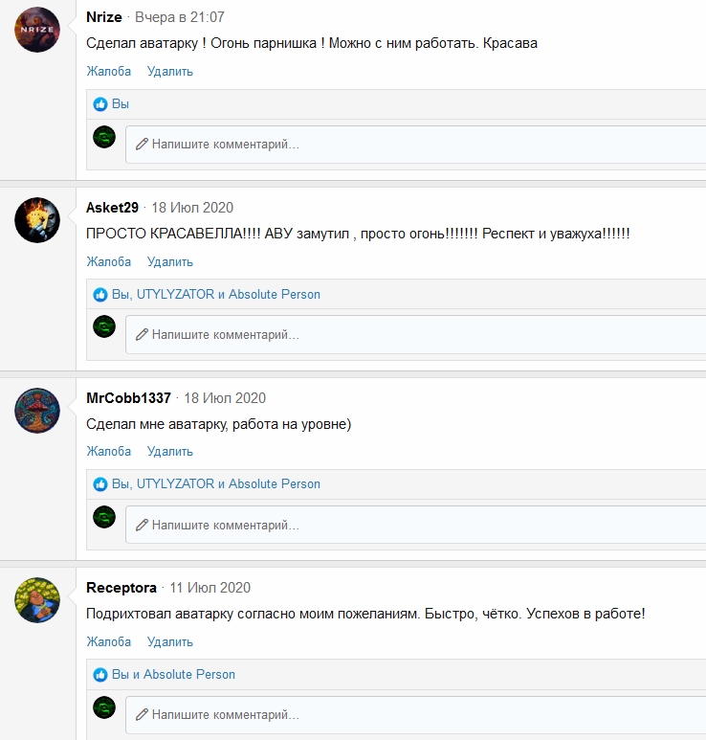The height and width of the screenshot is (740, 706).
Task: Open the Asket29 username link
Action: point(112,208)
